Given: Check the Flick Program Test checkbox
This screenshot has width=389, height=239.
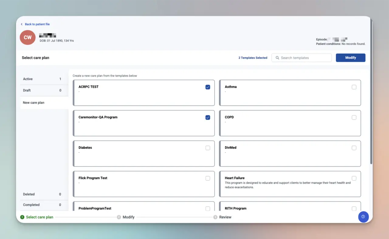Looking at the screenshot, I should pyautogui.click(x=208, y=178).
